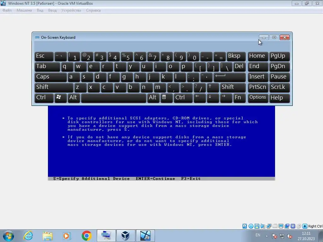Open the Ввод menu in VirtualBox
Image resolution: width=323 pixels, height=242 pixels.
pos(52,10)
